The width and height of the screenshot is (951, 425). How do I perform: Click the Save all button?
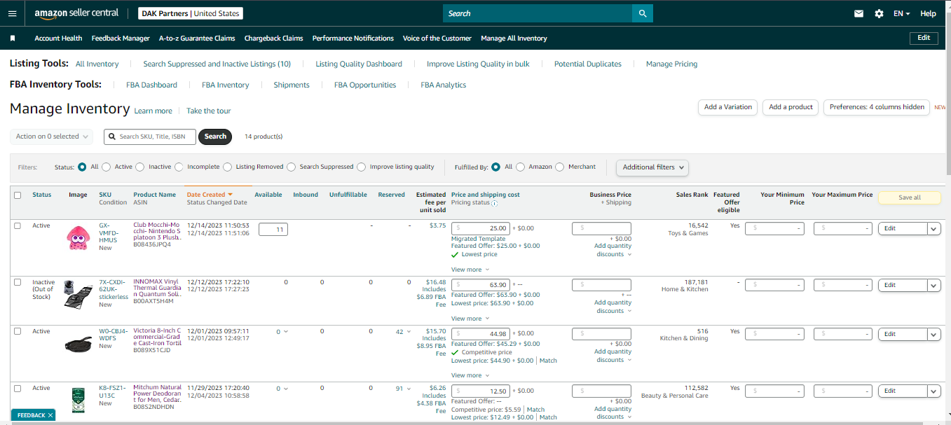[x=910, y=197]
